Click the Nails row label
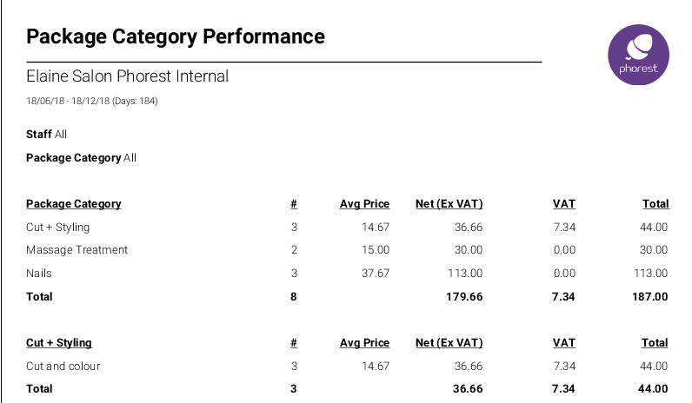Screen dimensions: 692x403 click(39, 273)
